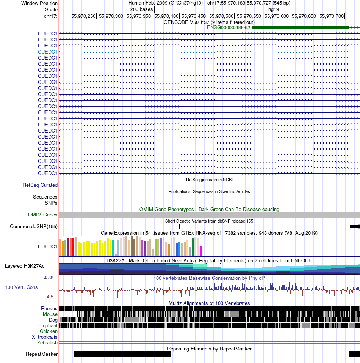The image size is (360, 363).
Task: Open Publications: Sequences in Scientific Articles title
Action: tap(209, 191)
